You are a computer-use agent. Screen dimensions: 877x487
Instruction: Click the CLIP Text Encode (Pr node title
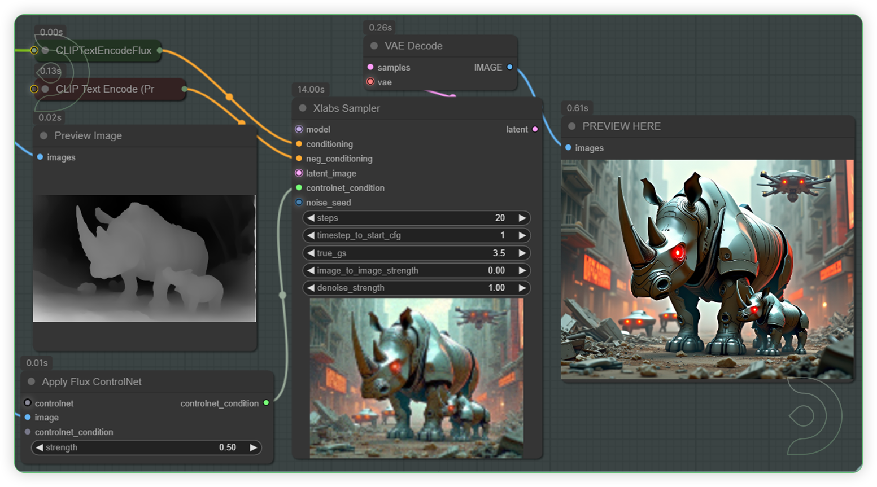pyautogui.click(x=105, y=89)
